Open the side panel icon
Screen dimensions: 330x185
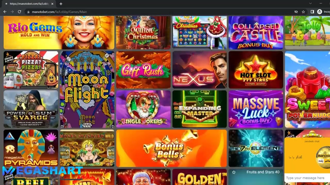point(312,12)
